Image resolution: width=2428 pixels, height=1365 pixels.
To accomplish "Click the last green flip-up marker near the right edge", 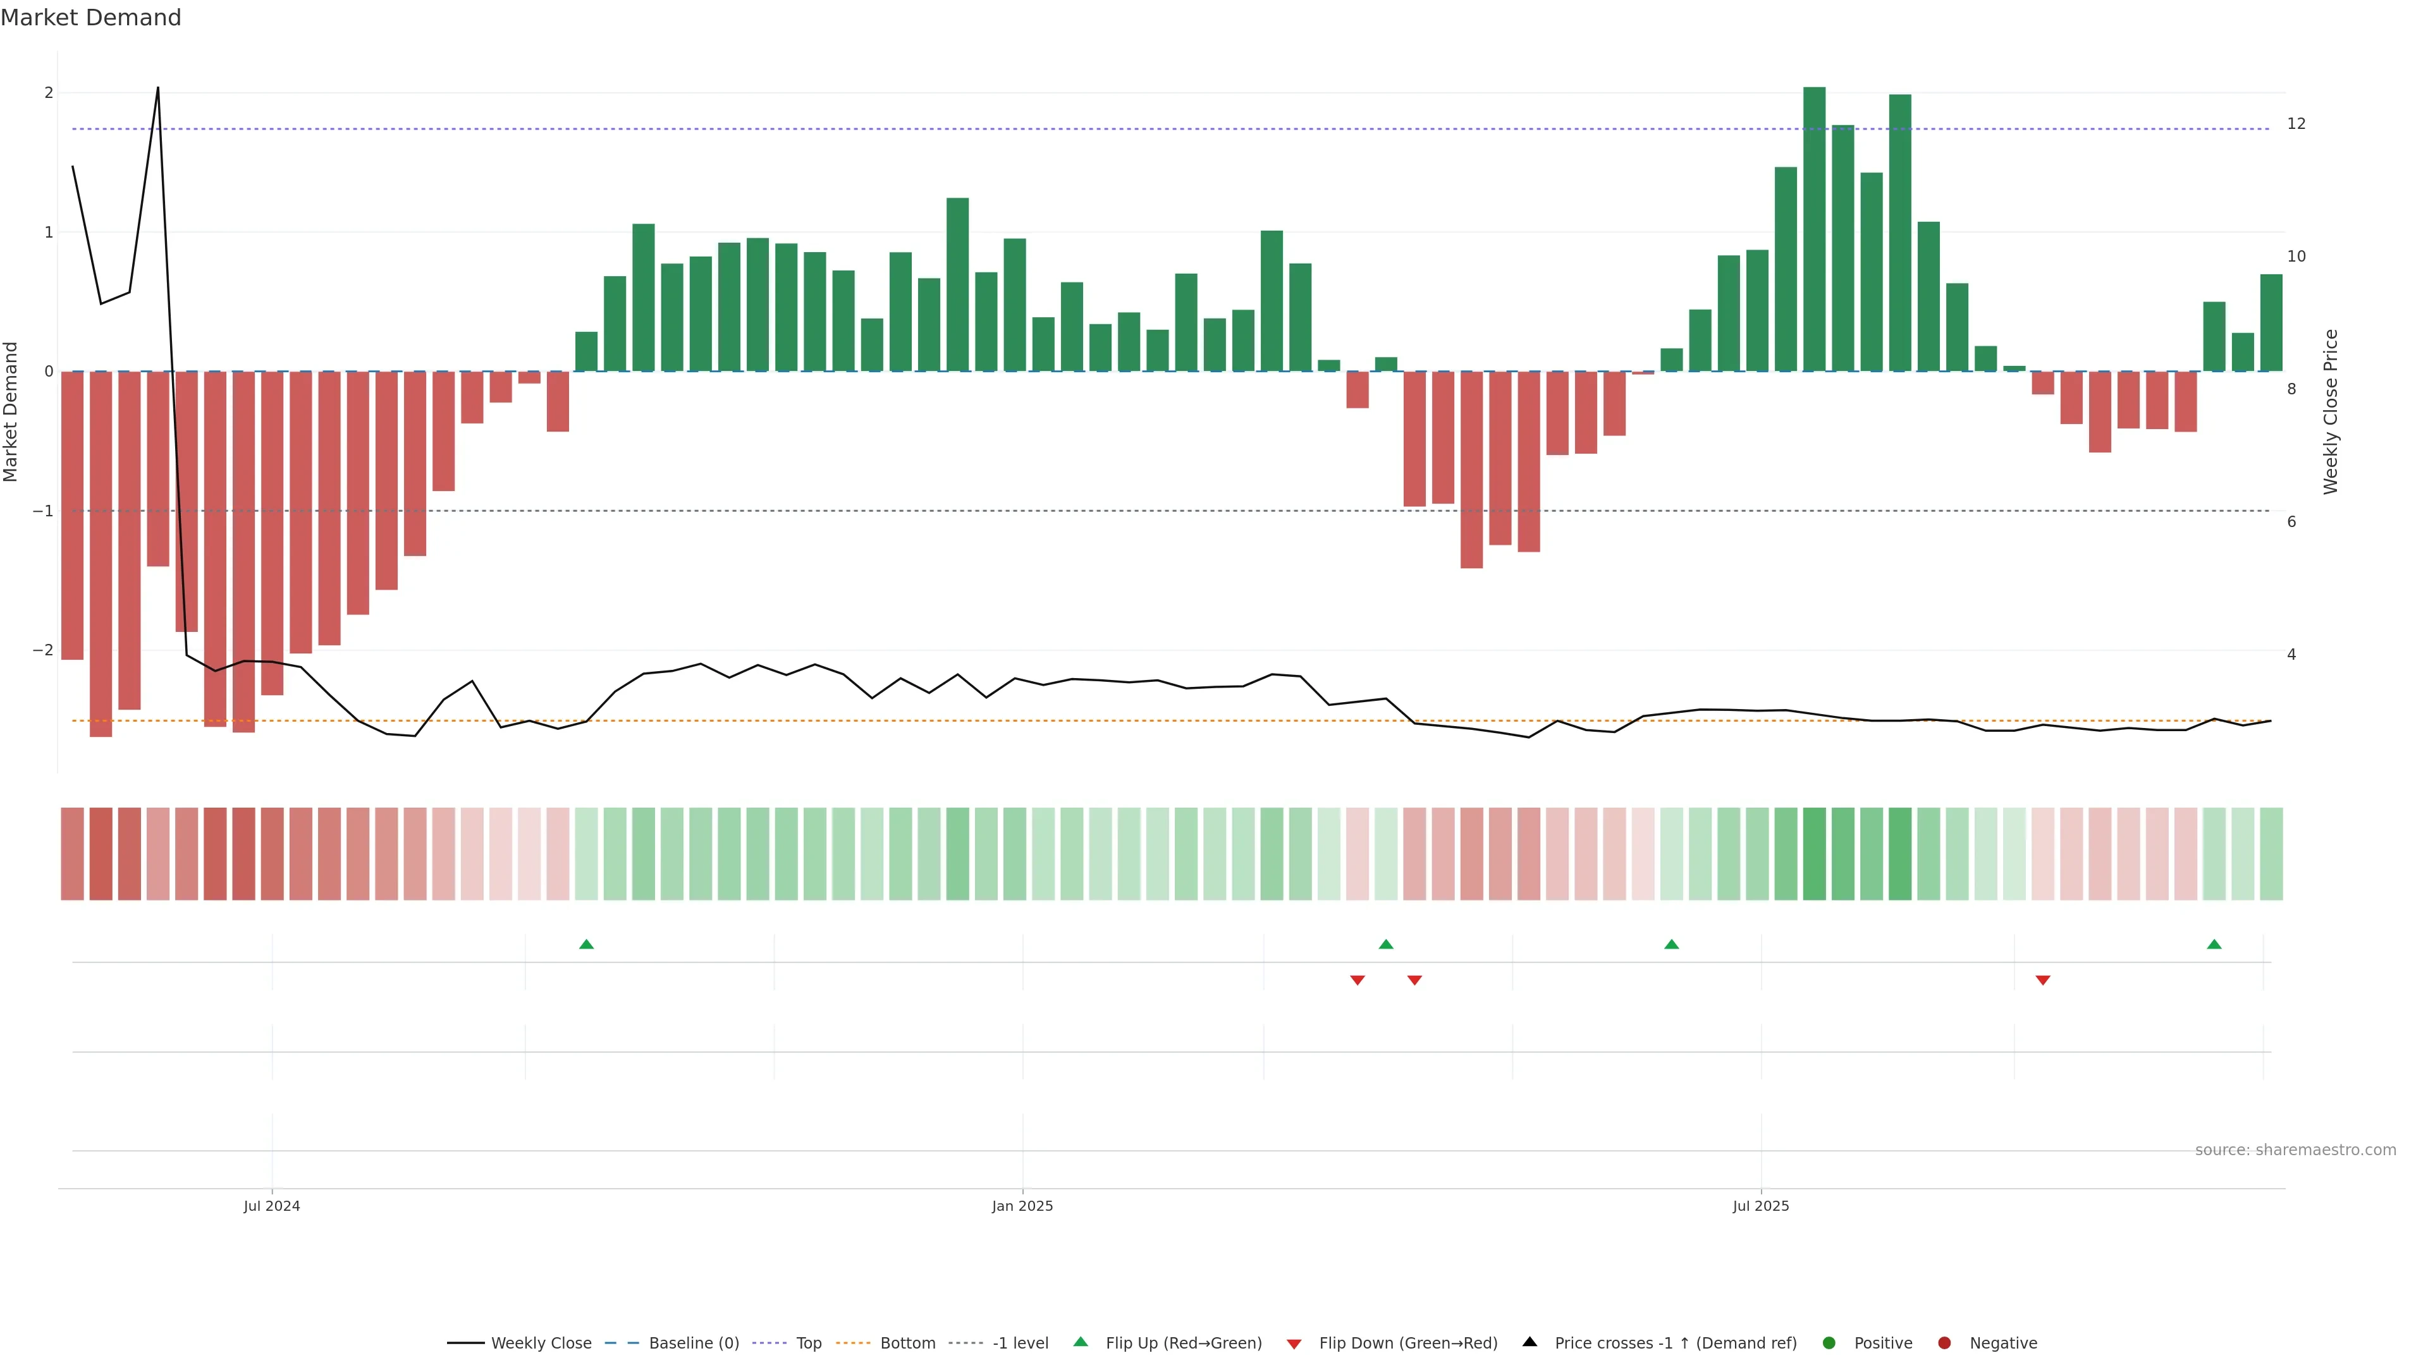I will [2214, 944].
